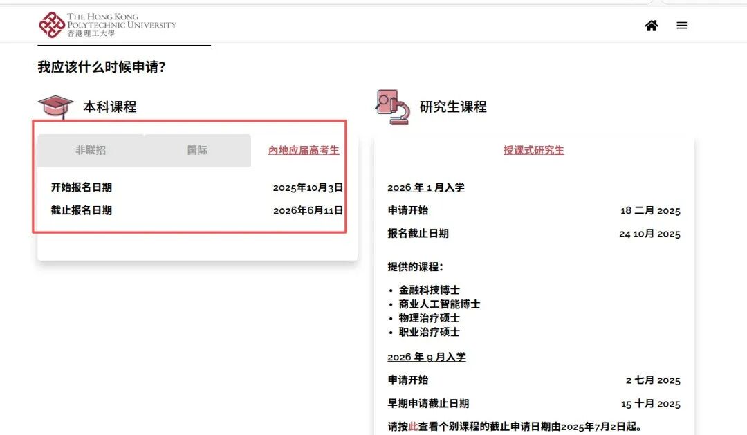Screen dimensions: 747x435
Task: Click the PolyU logo in the header
Action: [x=107, y=25]
